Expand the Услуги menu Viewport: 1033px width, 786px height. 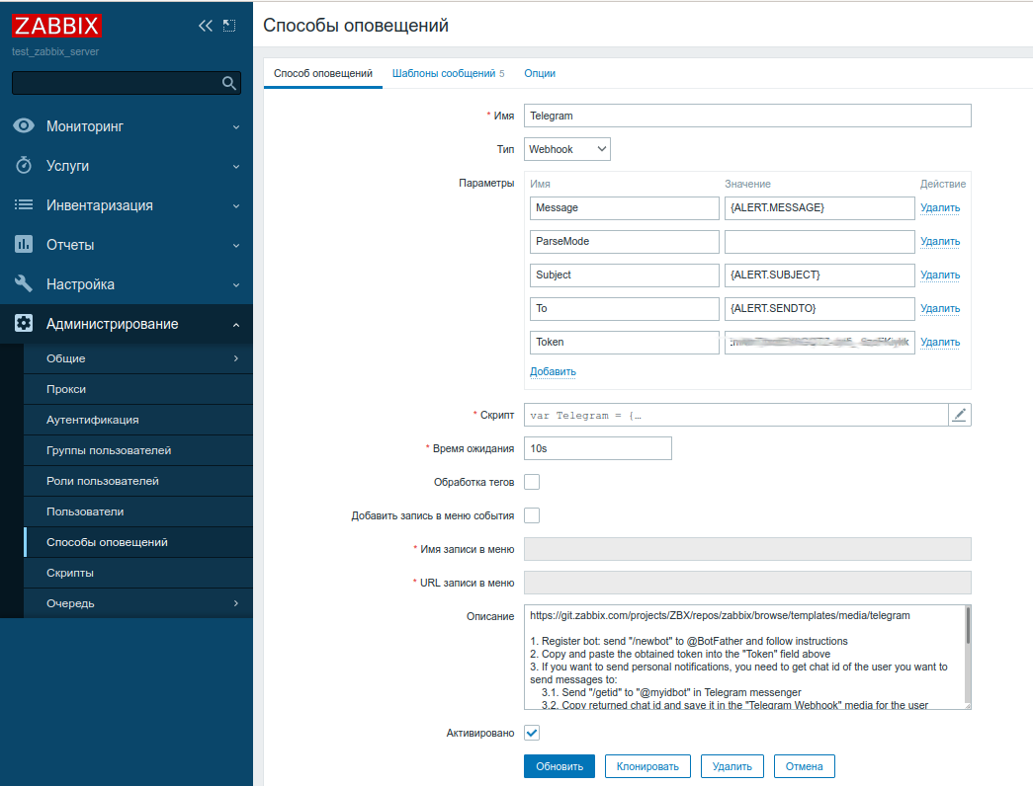[x=127, y=166]
